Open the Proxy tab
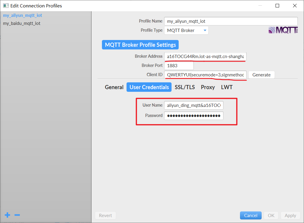 208,87
